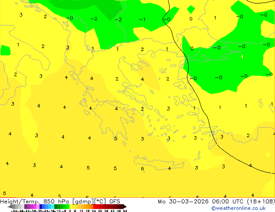Click the -1 temperature value on the map

(x=142, y=19)
